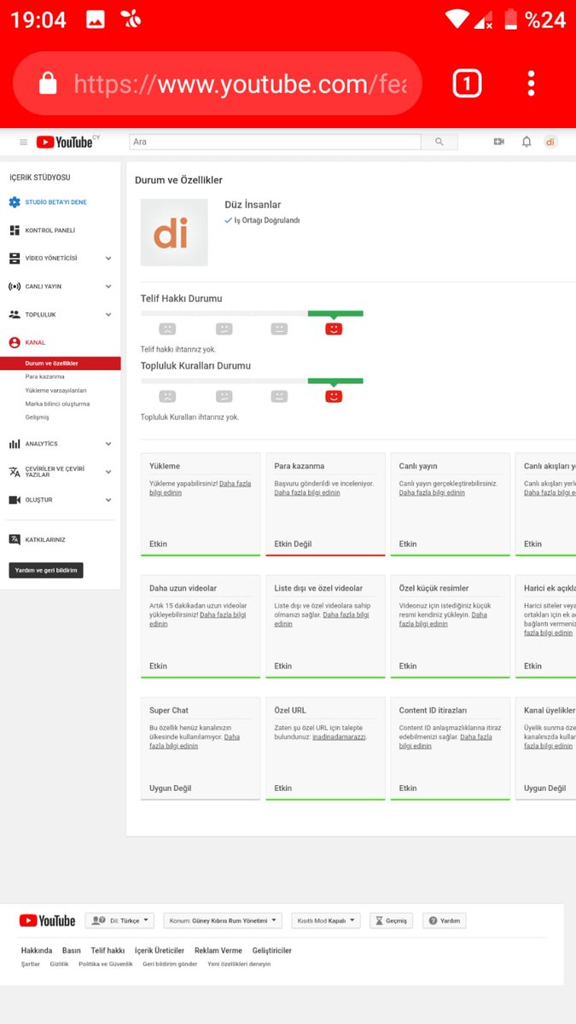Expand Çeviriler ve Çeviri Yazılar section
This screenshot has width=576, height=1024.
click(x=108, y=472)
